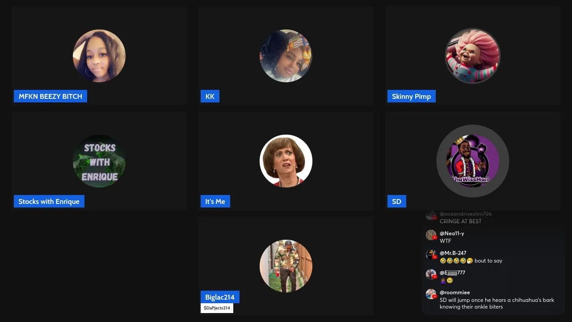Image resolution: width=572 pixels, height=322 pixels.
Task: Select the Stocks with Enrique name label
Action: pos(49,201)
